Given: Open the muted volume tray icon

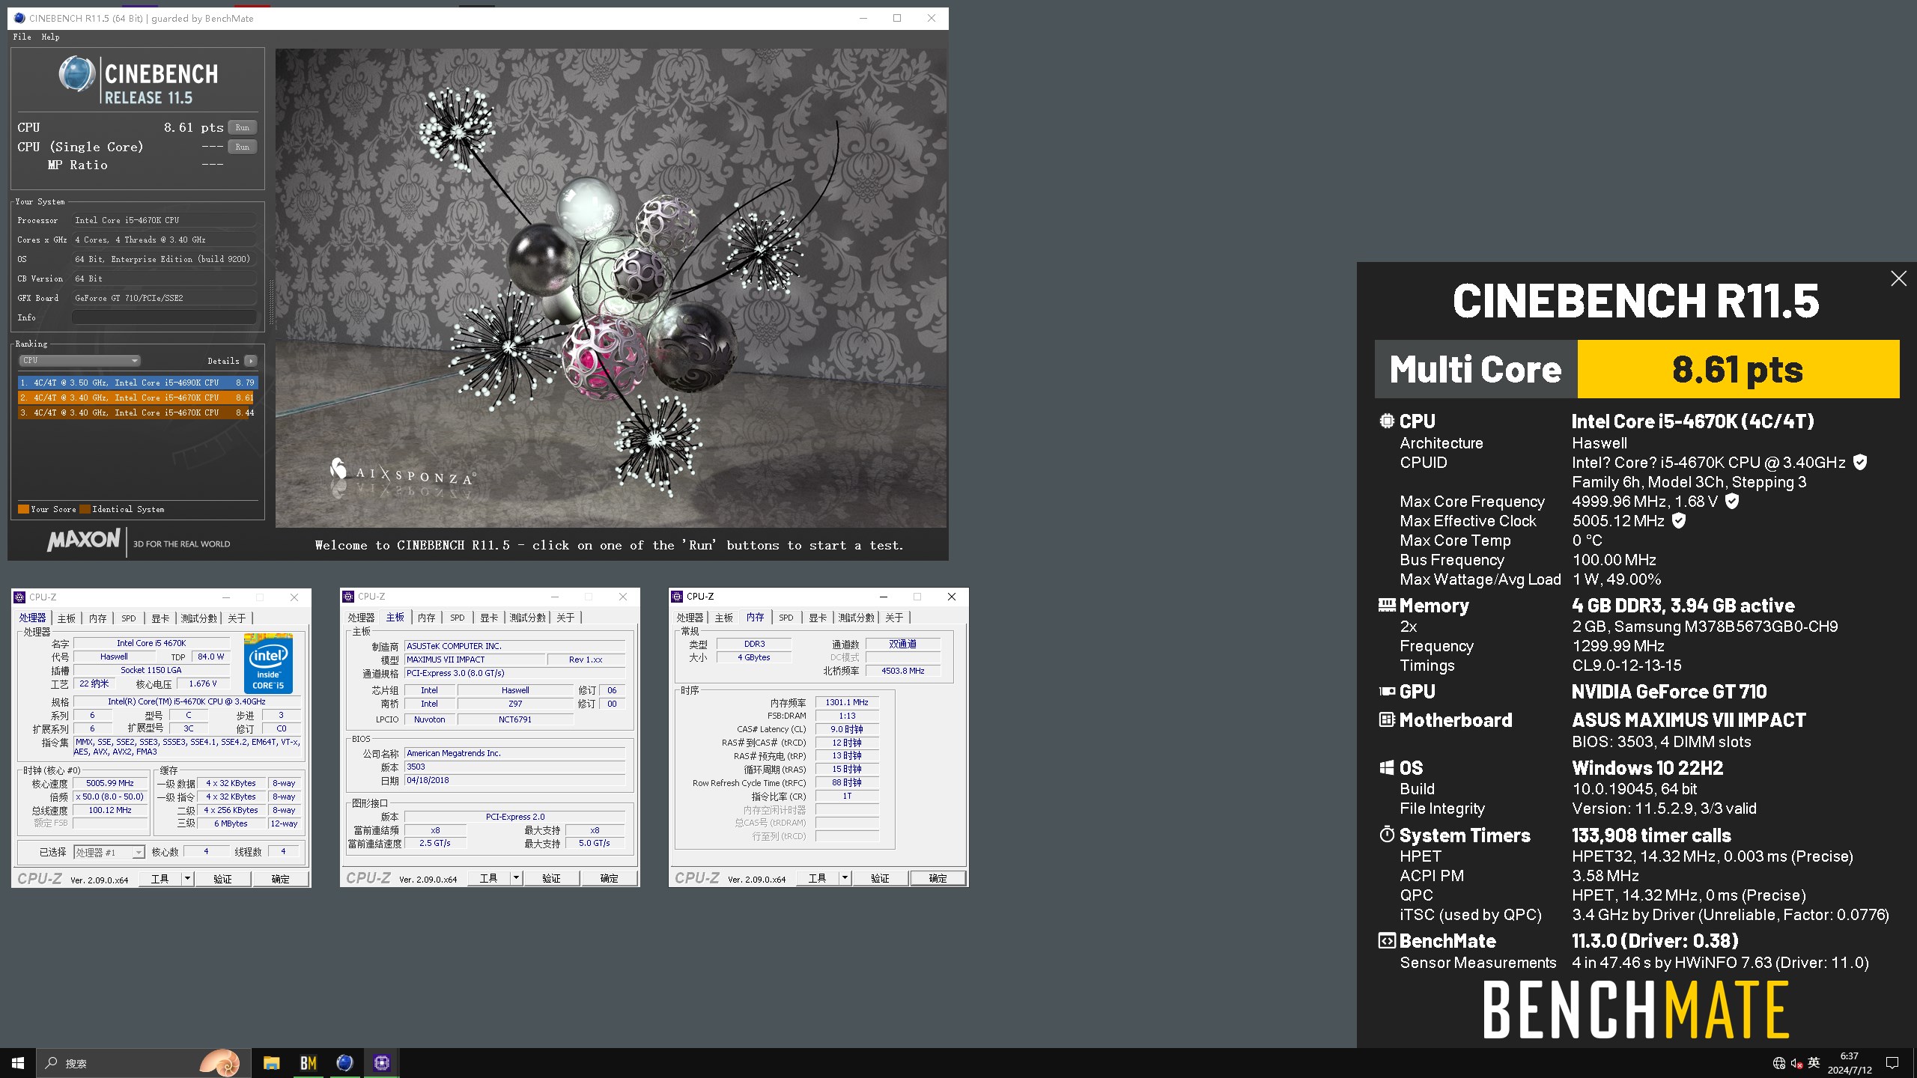Looking at the screenshot, I should click(x=1796, y=1063).
